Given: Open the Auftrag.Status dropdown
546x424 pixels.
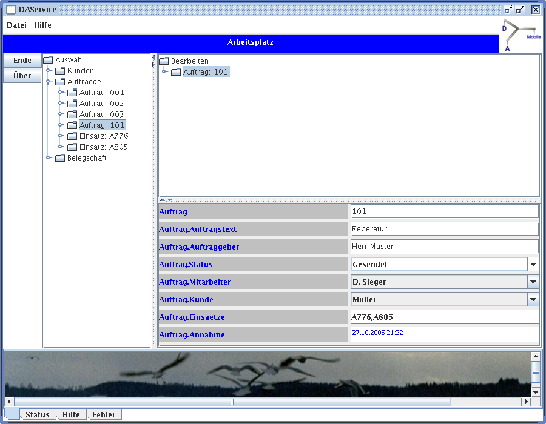Looking at the screenshot, I should (x=533, y=264).
